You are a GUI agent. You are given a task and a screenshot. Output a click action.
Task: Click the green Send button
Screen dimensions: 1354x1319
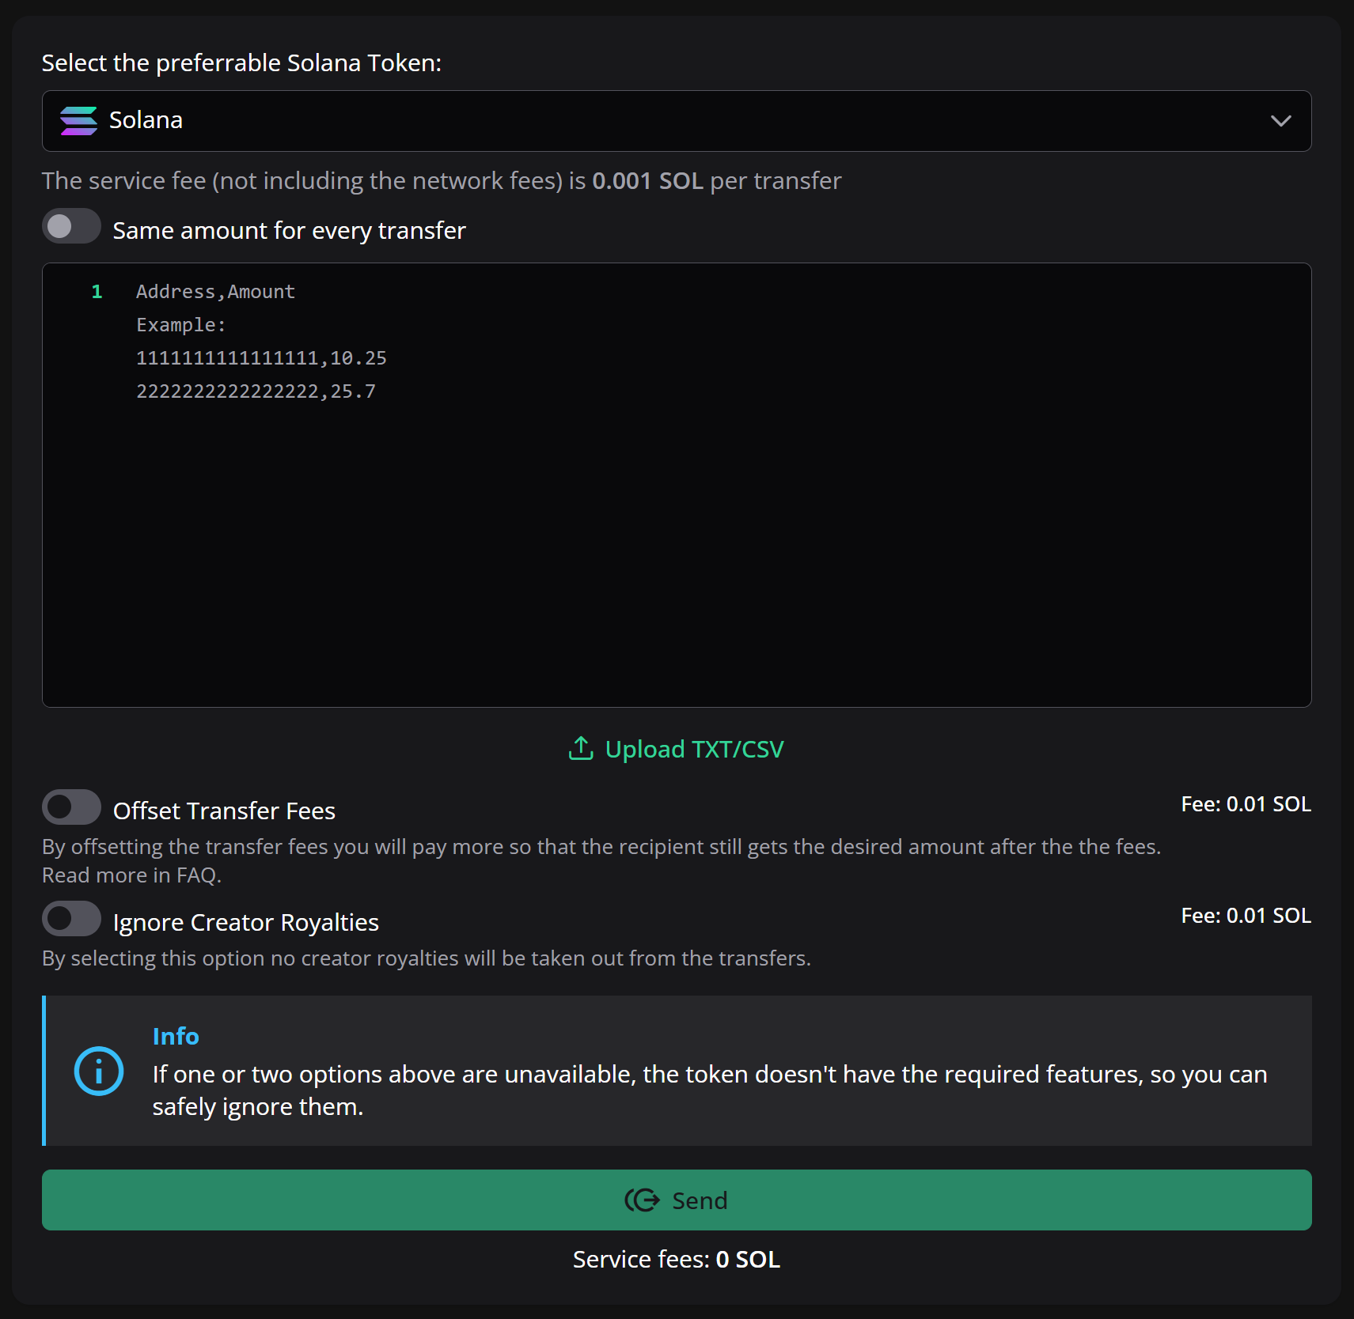(x=677, y=1200)
